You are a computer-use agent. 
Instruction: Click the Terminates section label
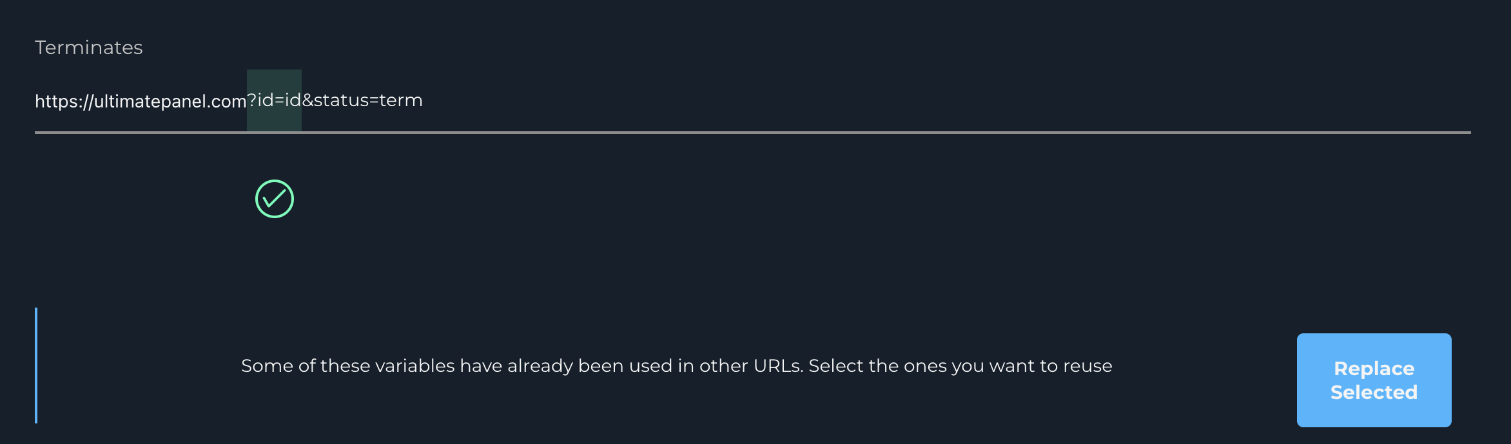(x=89, y=46)
